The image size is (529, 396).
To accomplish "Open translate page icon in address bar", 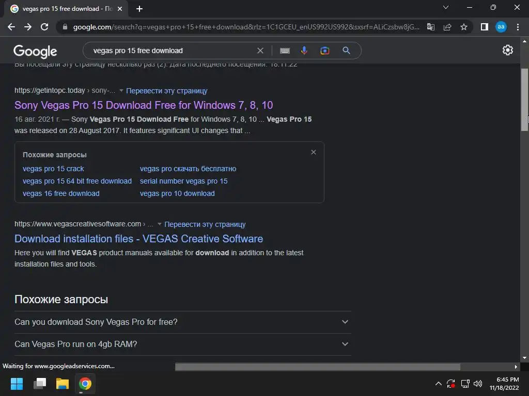I will click(x=431, y=27).
